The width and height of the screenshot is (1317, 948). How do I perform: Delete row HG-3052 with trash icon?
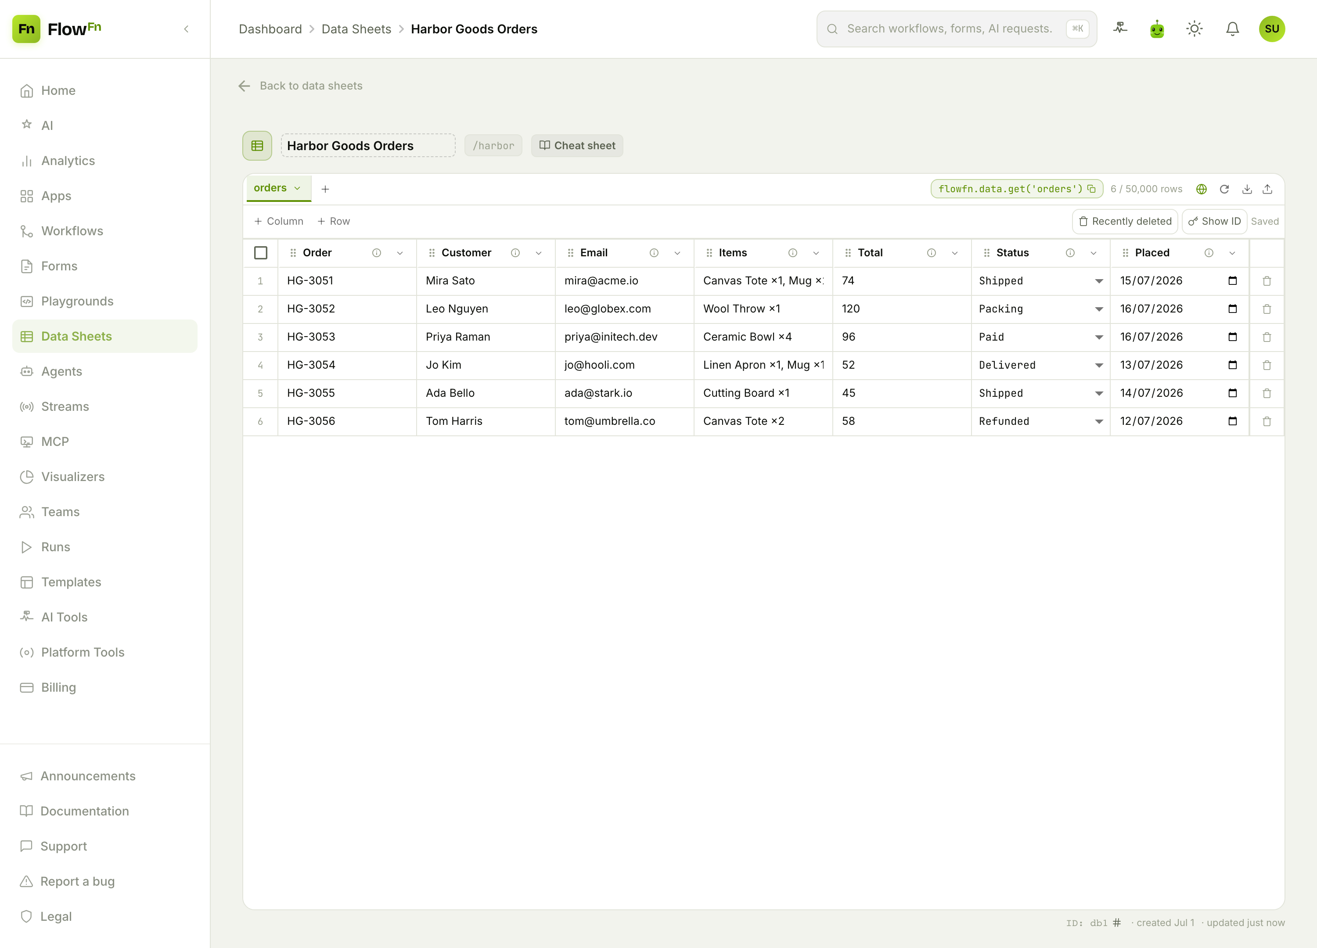[1267, 309]
